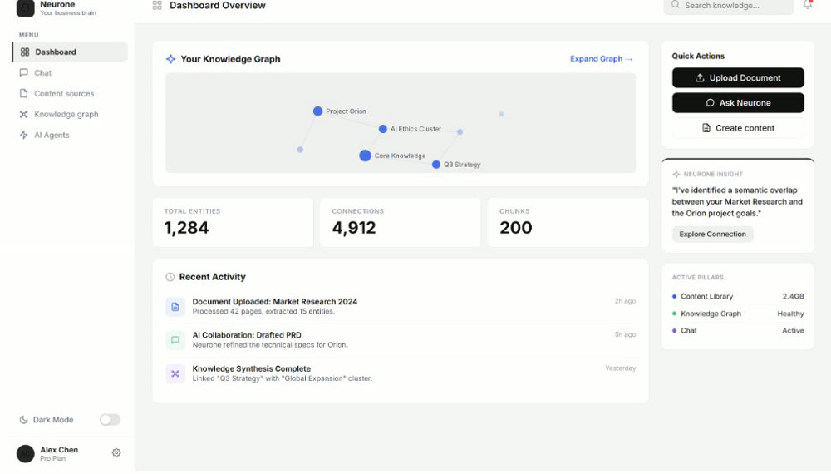The height and width of the screenshot is (474, 831).
Task: Click the dashboard grid icon beside Dashboard Overview
Action: click(x=157, y=5)
